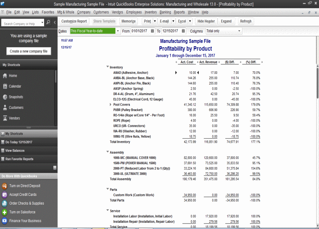Screen dimensions: 319x229
Task: Click Refresh button
Action: [246, 21]
